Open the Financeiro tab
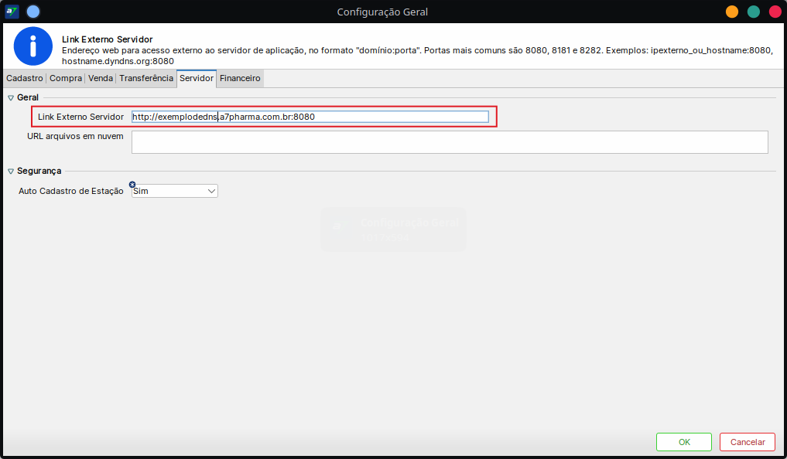 (240, 78)
